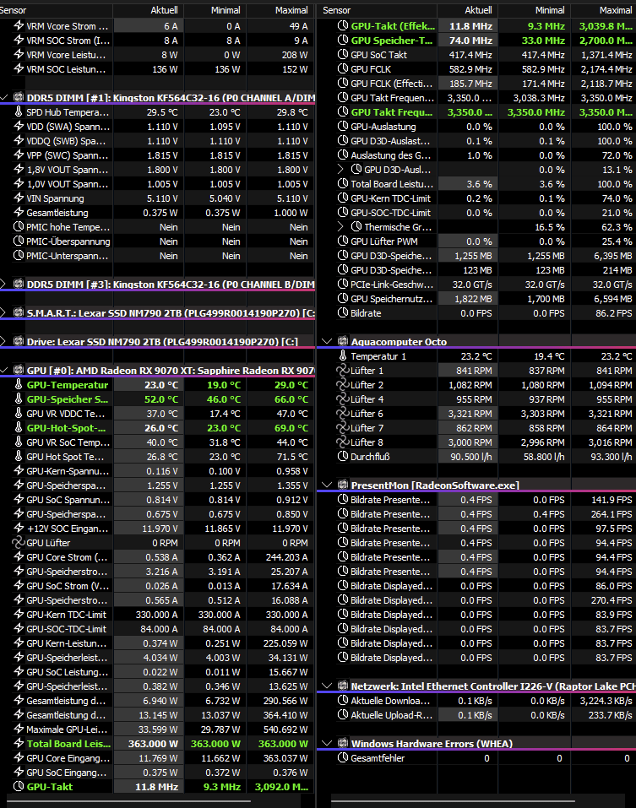Click lightning icon of VRM SOC Strom row

[x=19, y=41]
